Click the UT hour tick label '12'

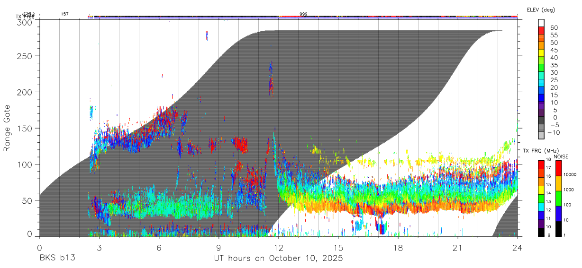[x=279, y=248]
